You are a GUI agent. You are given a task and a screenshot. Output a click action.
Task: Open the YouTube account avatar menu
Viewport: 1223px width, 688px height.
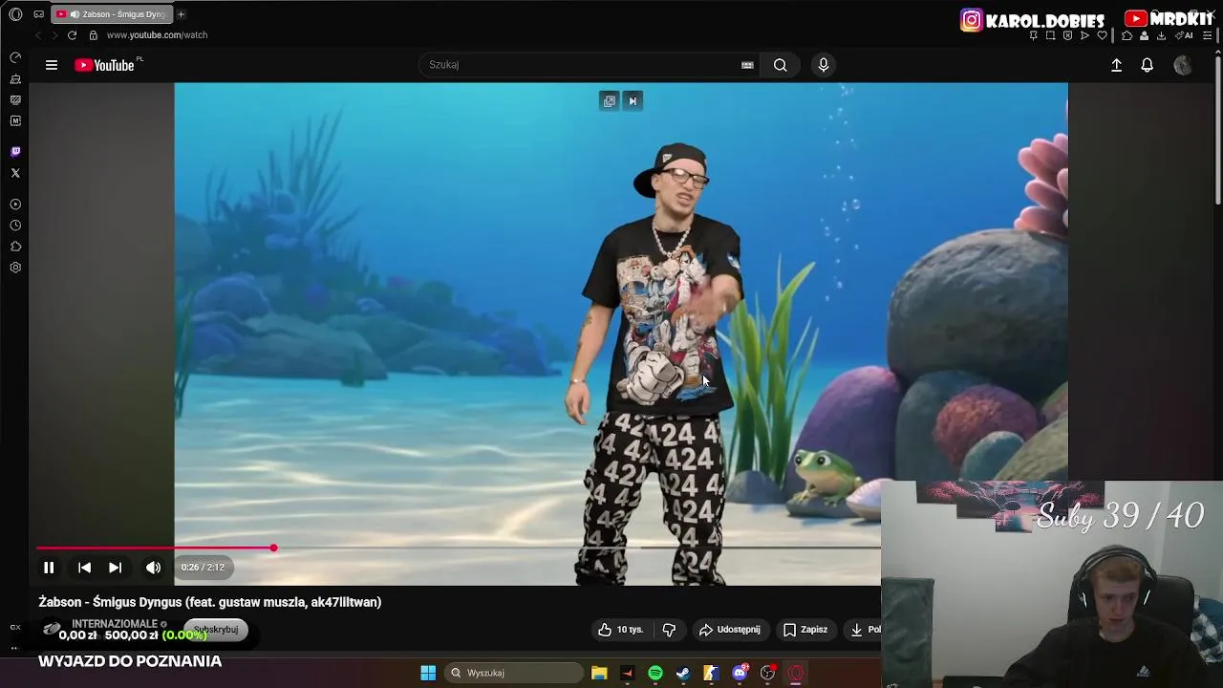click(x=1183, y=65)
